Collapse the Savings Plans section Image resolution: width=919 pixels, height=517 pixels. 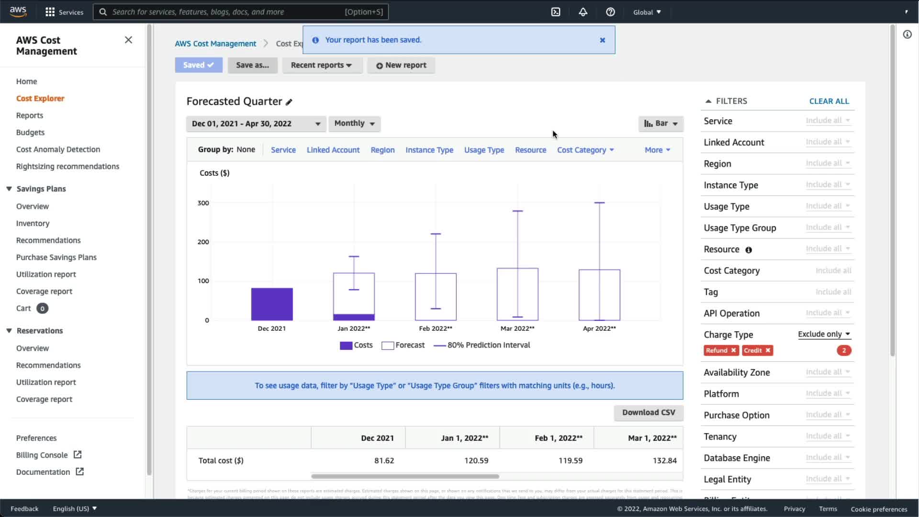(9, 189)
